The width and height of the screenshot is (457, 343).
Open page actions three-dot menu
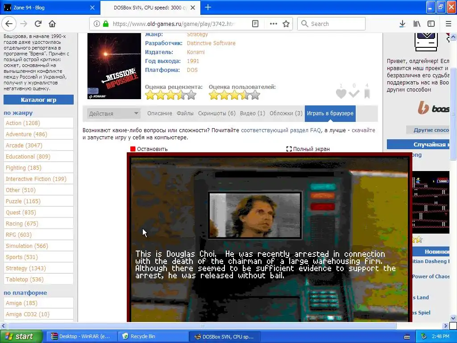pos(274,24)
